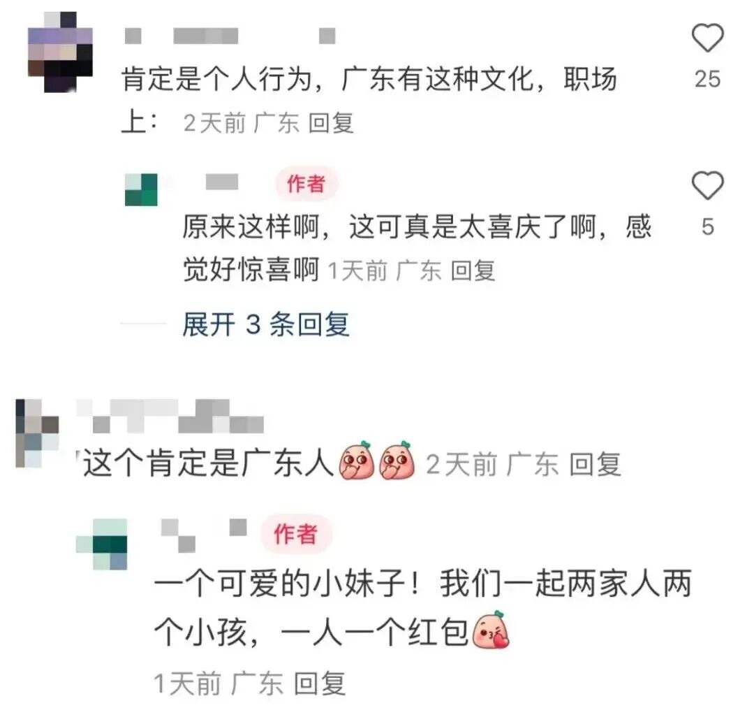The height and width of the screenshot is (717, 754).
Task: Expand 3 more replies
Action: 266,324
